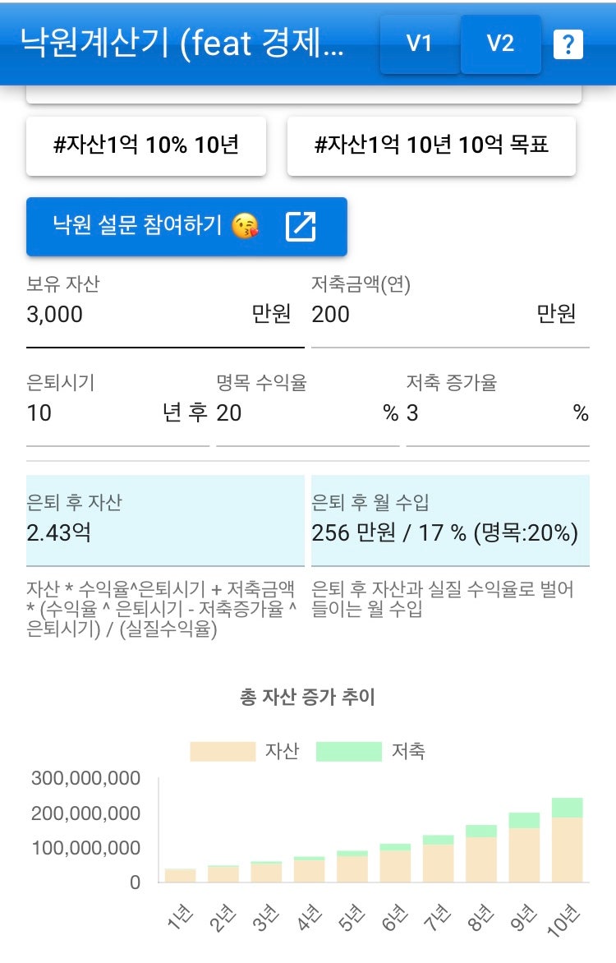Viewport: 616px width, 963px height.
Task: Click the 낙원계산기 app title
Action: tap(181, 43)
